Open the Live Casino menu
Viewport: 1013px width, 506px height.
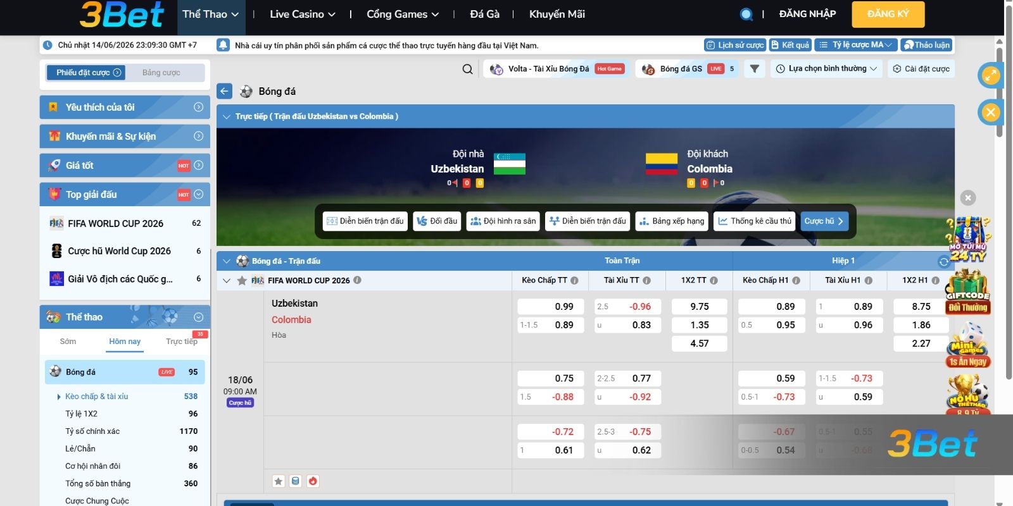tap(302, 14)
